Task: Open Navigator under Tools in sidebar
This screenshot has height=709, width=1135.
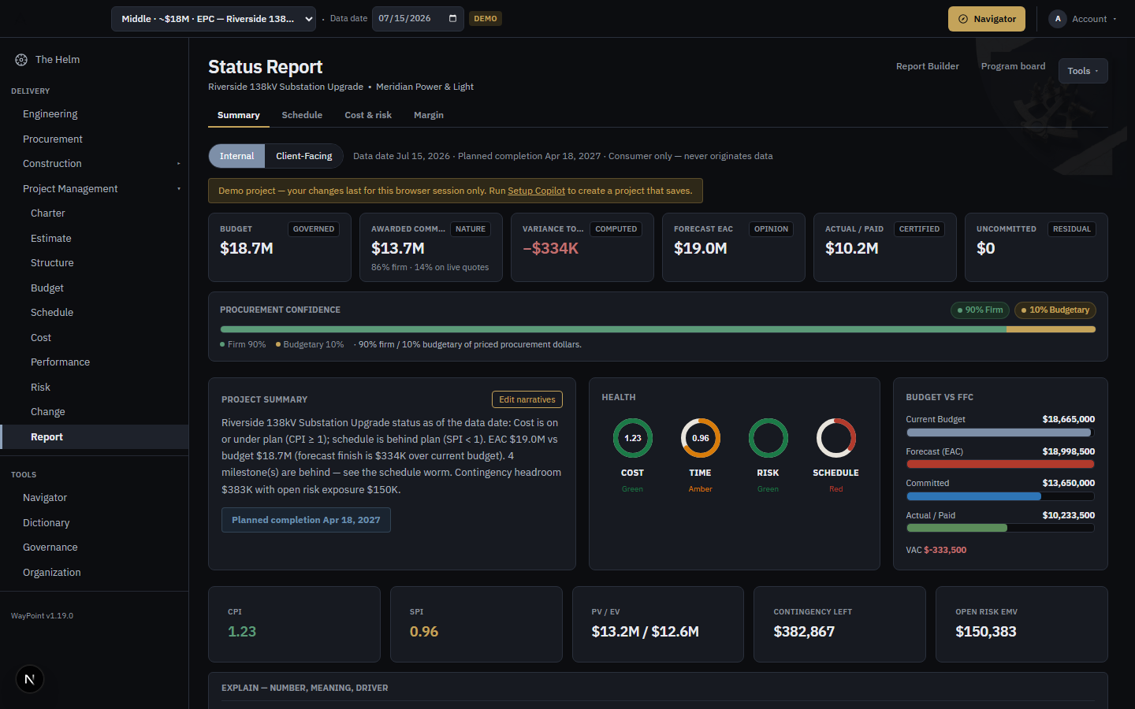Action: tap(45, 498)
